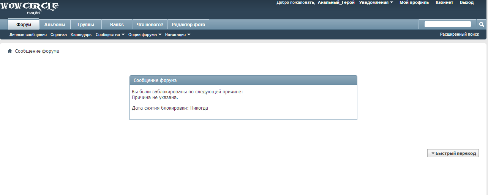488x195 pixels.
Task: Switch to the Альбомы tab
Action: (55, 24)
